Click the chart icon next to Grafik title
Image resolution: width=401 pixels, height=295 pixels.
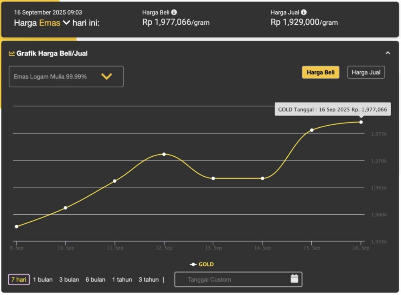pyautogui.click(x=12, y=53)
